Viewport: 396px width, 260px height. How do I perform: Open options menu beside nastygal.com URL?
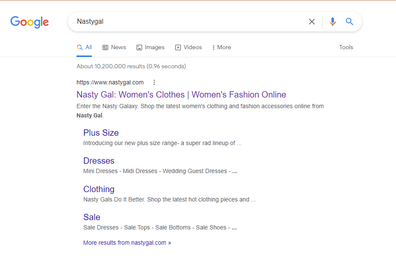click(154, 82)
